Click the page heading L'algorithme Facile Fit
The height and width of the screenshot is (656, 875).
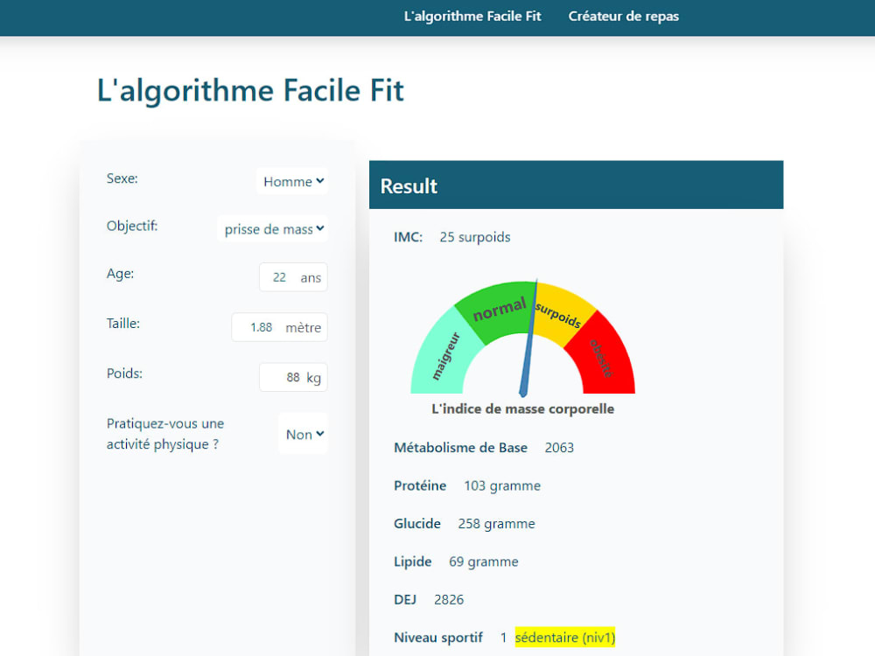(251, 90)
